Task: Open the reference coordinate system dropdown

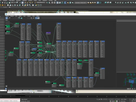Action: point(13,3)
